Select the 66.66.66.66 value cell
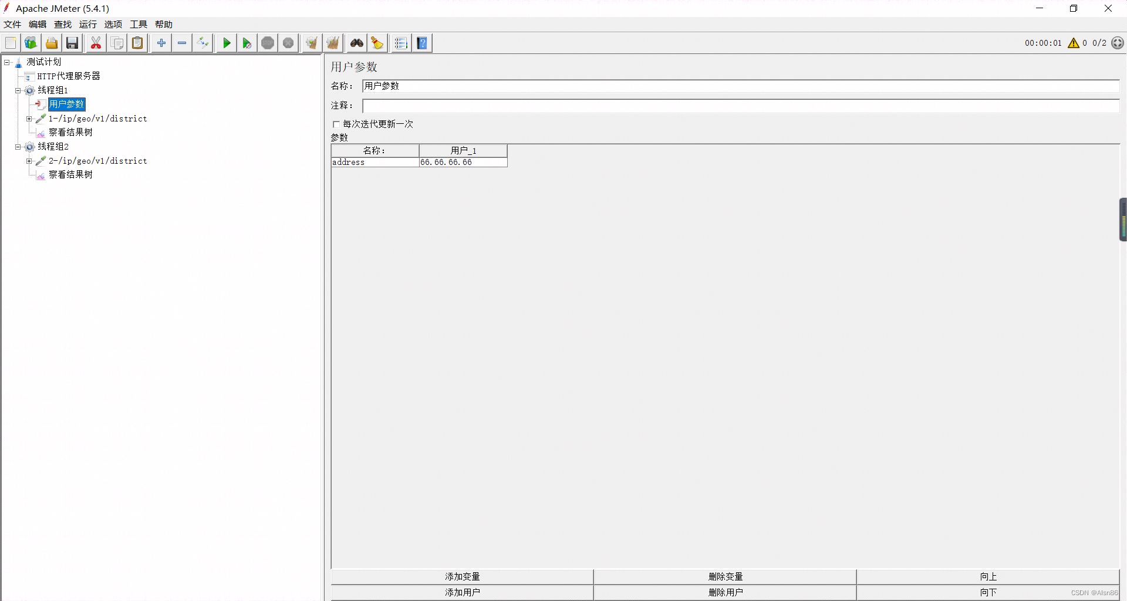This screenshot has height=601, width=1127. click(x=463, y=163)
